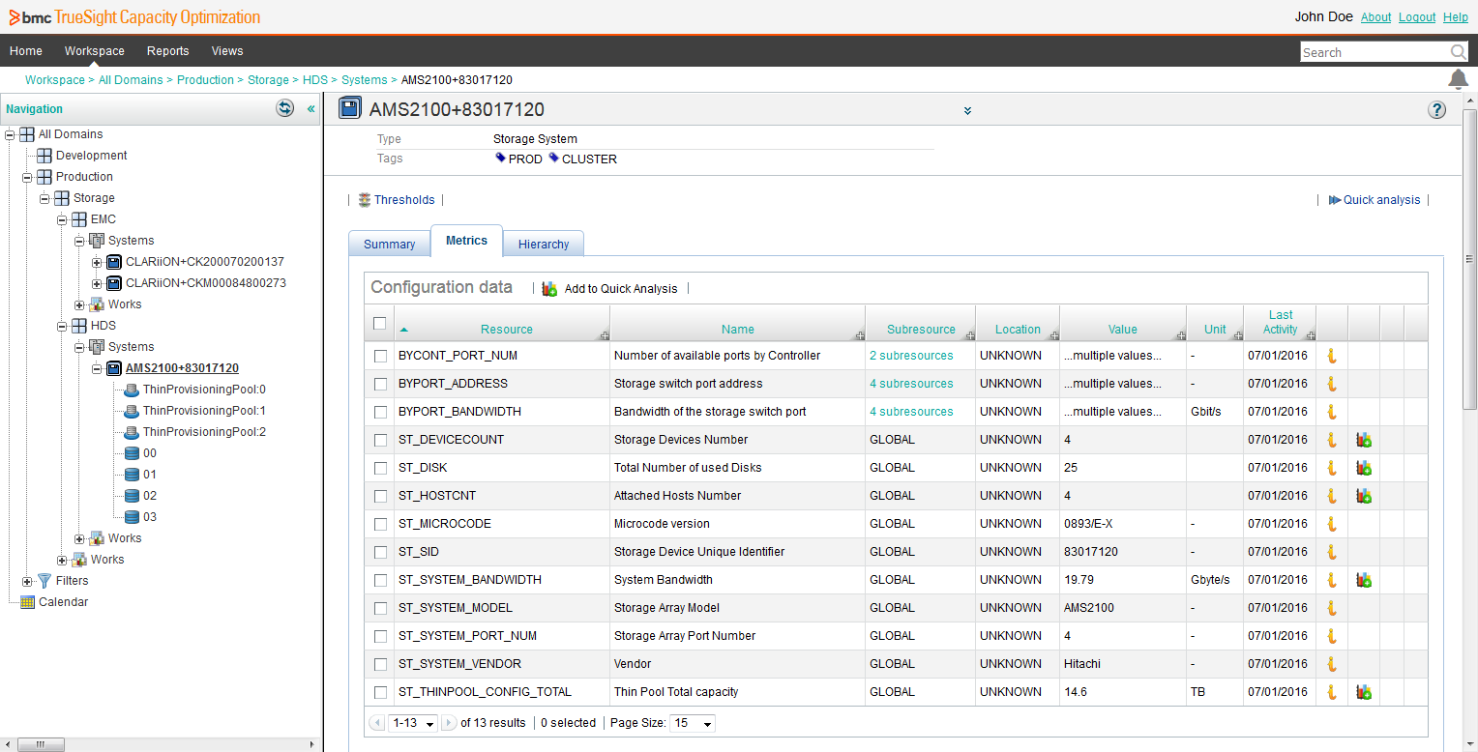The width and height of the screenshot is (1478, 752).
Task: Check the ST_SYSTEM_MODEL row checkbox
Action: click(x=381, y=609)
